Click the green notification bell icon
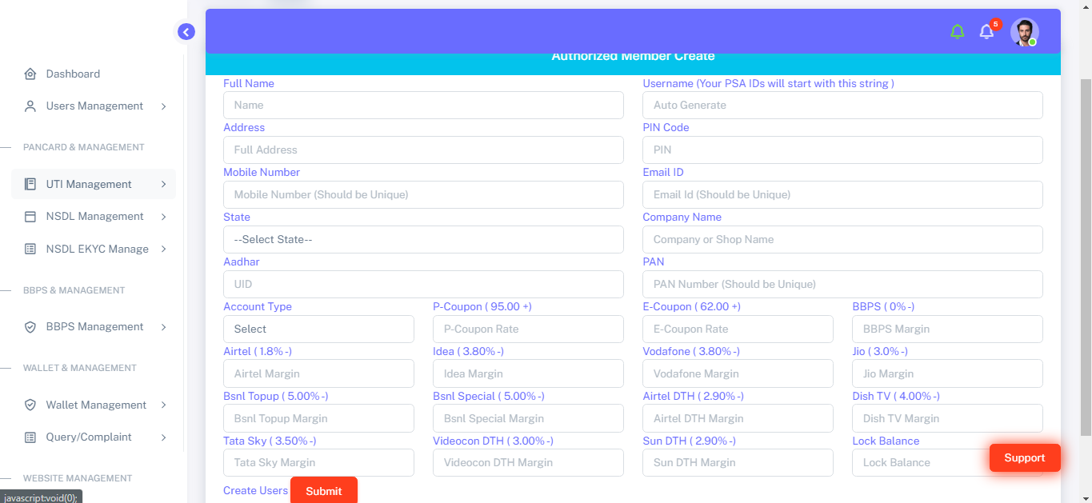1092x503 pixels. pos(957,32)
